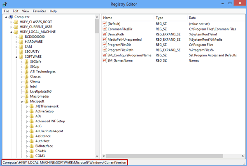The height and width of the screenshot is (166, 247).
Task: Click the string icon beside MediaPathUnexpanded
Action: pyautogui.click(x=105, y=39)
